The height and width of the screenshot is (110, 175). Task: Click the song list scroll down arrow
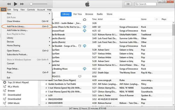pyautogui.click(x=173, y=105)
